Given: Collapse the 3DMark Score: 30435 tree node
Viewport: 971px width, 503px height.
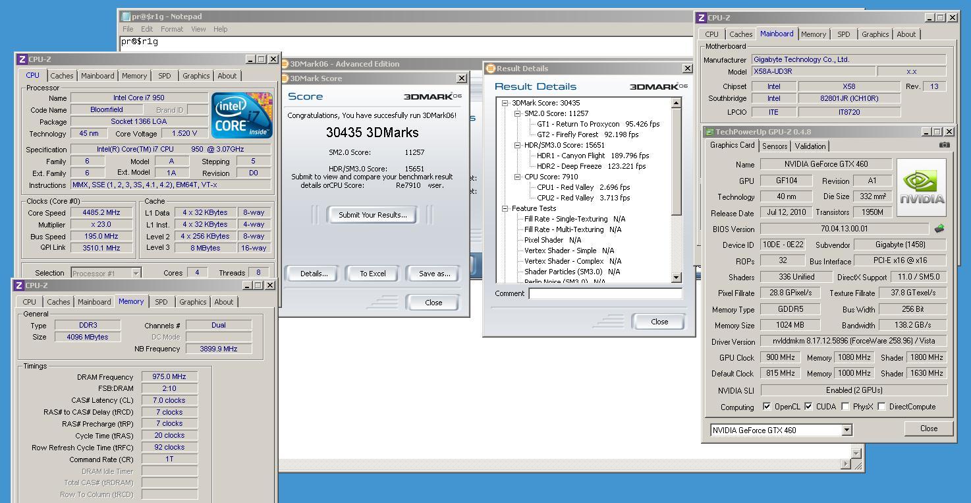Looking at the screenshot, I should point(505,103).
